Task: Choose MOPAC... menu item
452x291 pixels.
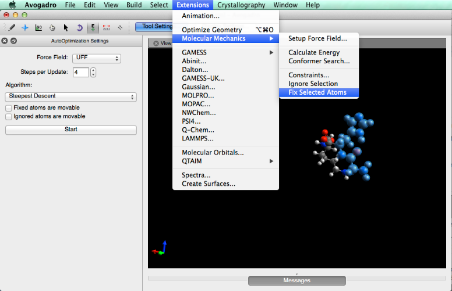Action: [226, 104]
